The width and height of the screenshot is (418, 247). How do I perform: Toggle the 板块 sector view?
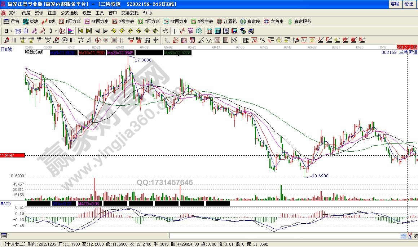tap(30, 22)
